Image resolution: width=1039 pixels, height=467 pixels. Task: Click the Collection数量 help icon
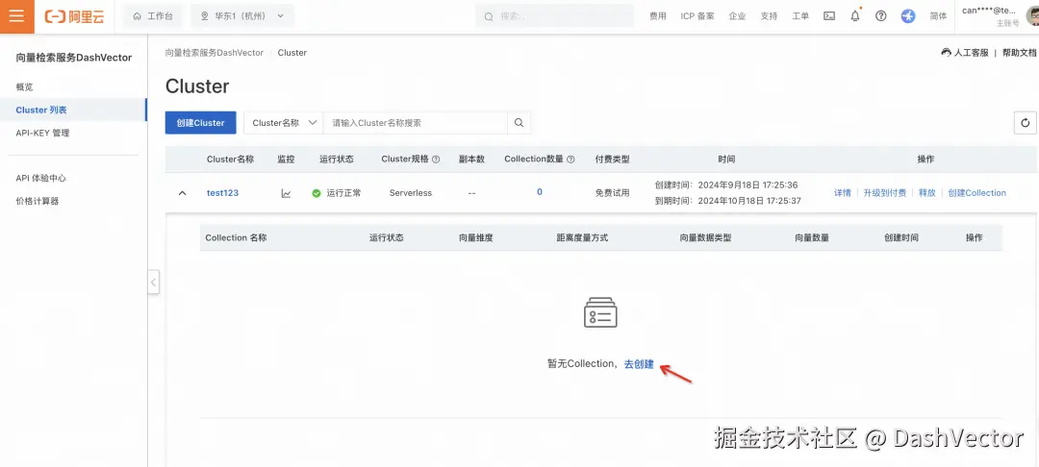[x=570, y=160]
